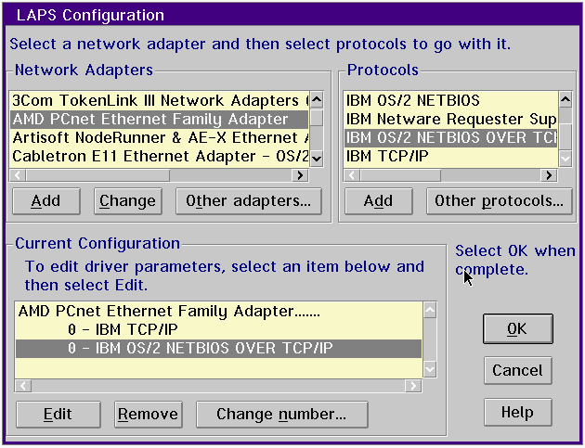Click the Remove button

[149, 415]
